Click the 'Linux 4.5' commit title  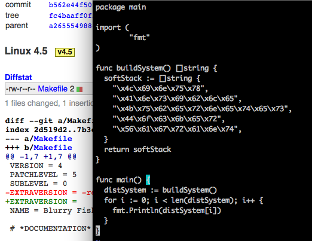click(26, 51)
